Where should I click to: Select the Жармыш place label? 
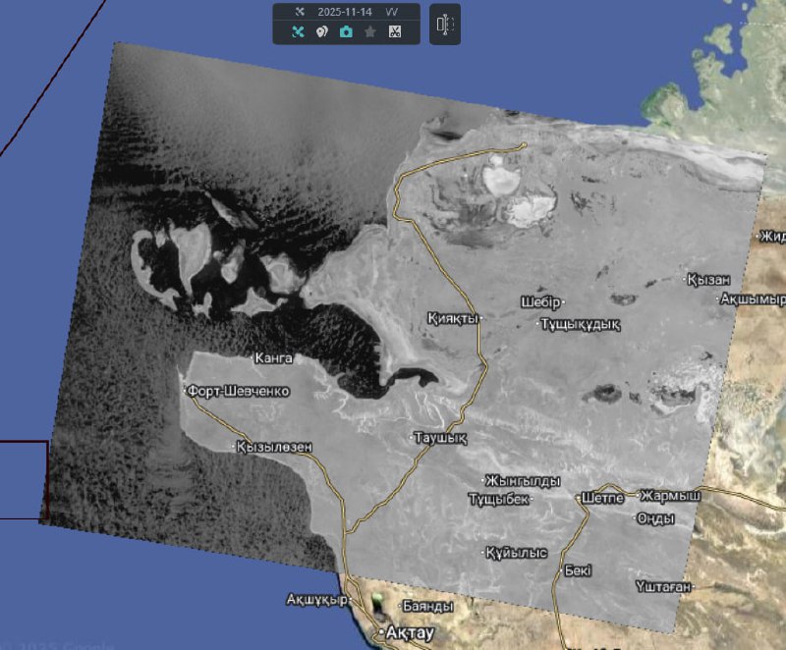tap(672, 496)
